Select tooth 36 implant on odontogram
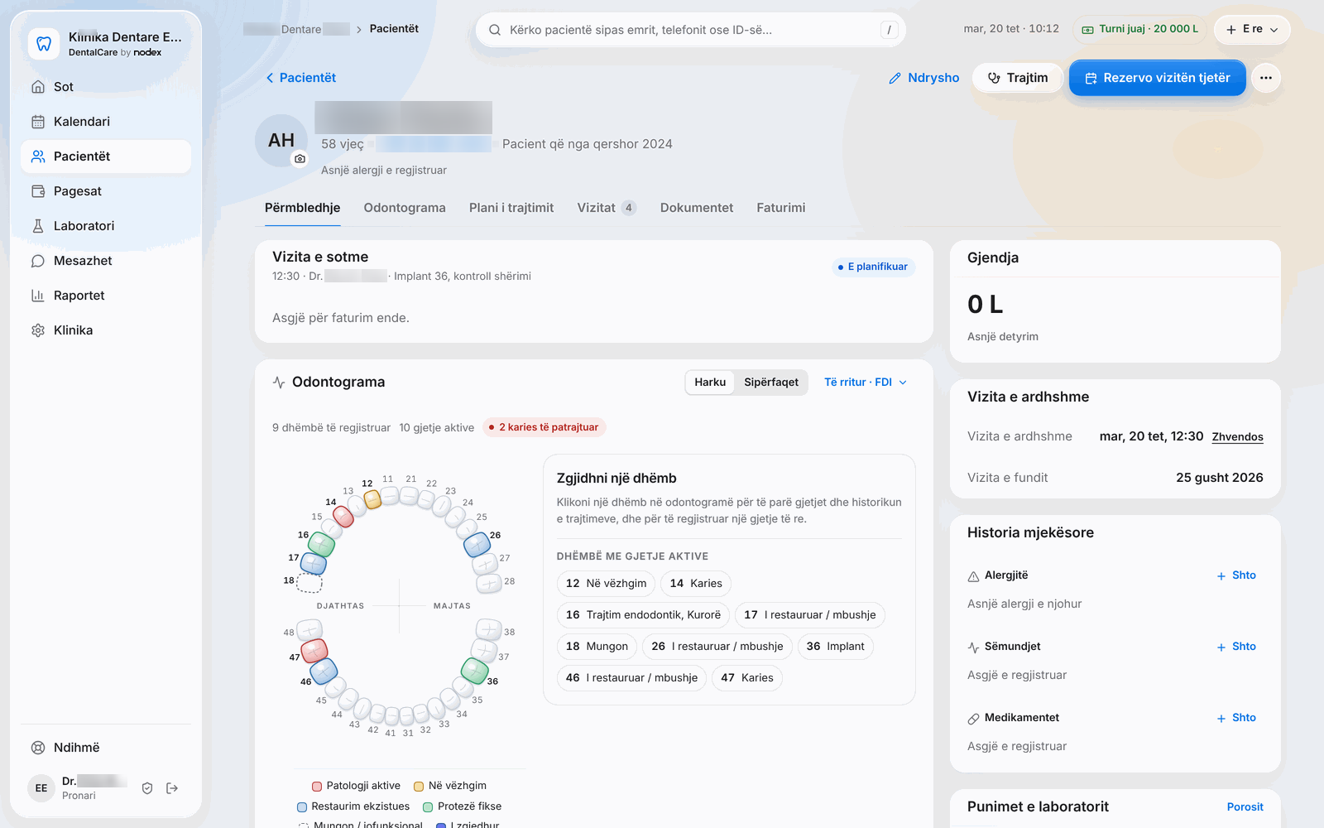Image resolution: width=1324 pixels, height=828 pixels. point(474,670)
